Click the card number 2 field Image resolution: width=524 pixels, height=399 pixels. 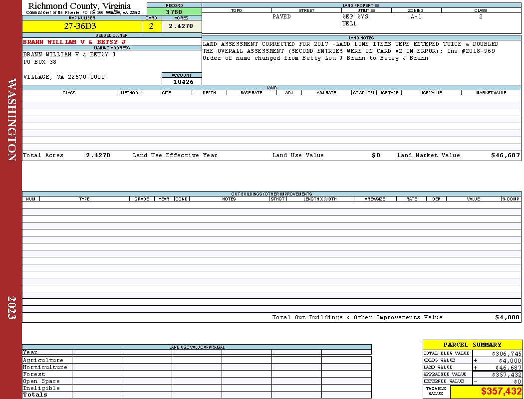(152, 26)
